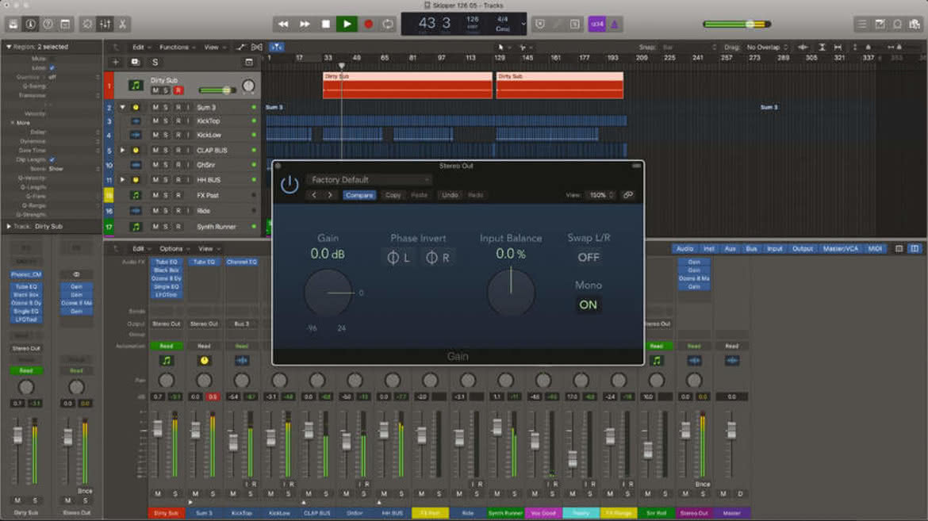Bypass the Gain plugin with the power button
Image resolution: width=928 pixels, height=521 pixels.
coord(290,185)
